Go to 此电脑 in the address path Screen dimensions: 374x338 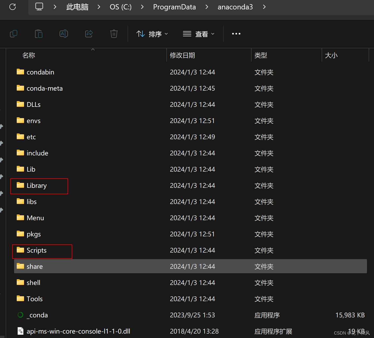(77, 7)
